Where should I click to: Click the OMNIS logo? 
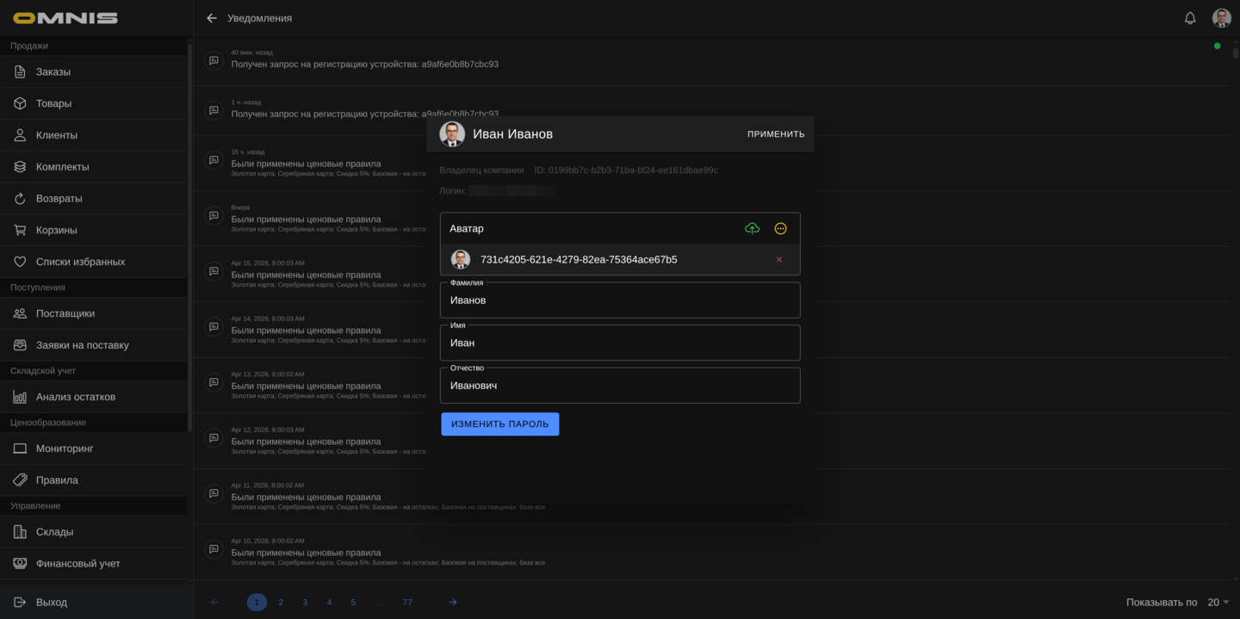tap(65, 18)
